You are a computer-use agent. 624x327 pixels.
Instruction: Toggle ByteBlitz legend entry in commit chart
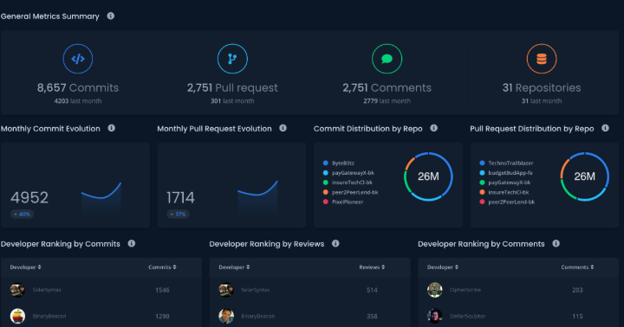coord(339,163)
